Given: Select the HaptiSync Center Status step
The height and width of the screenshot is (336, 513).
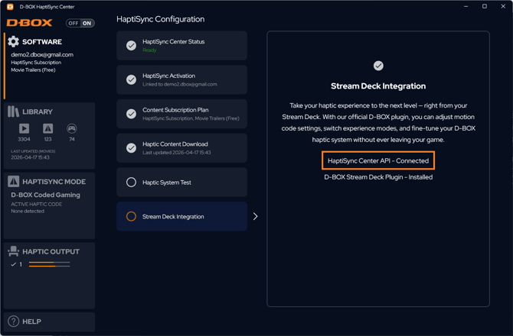Looking at the screenshot, I should click(x=182, y=46).
